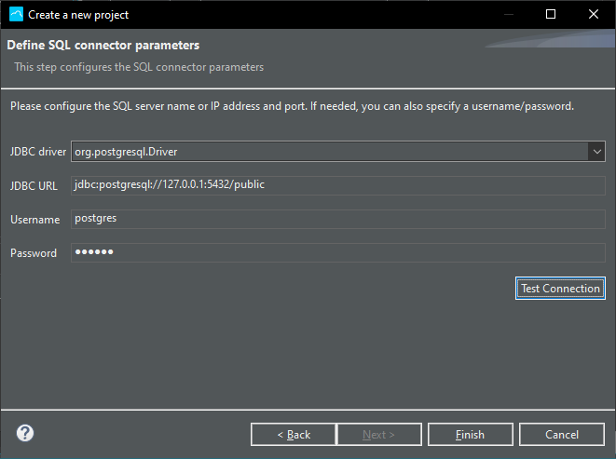Click the disabled Next button
Screen dimensions: 616x459
point(379,434)
